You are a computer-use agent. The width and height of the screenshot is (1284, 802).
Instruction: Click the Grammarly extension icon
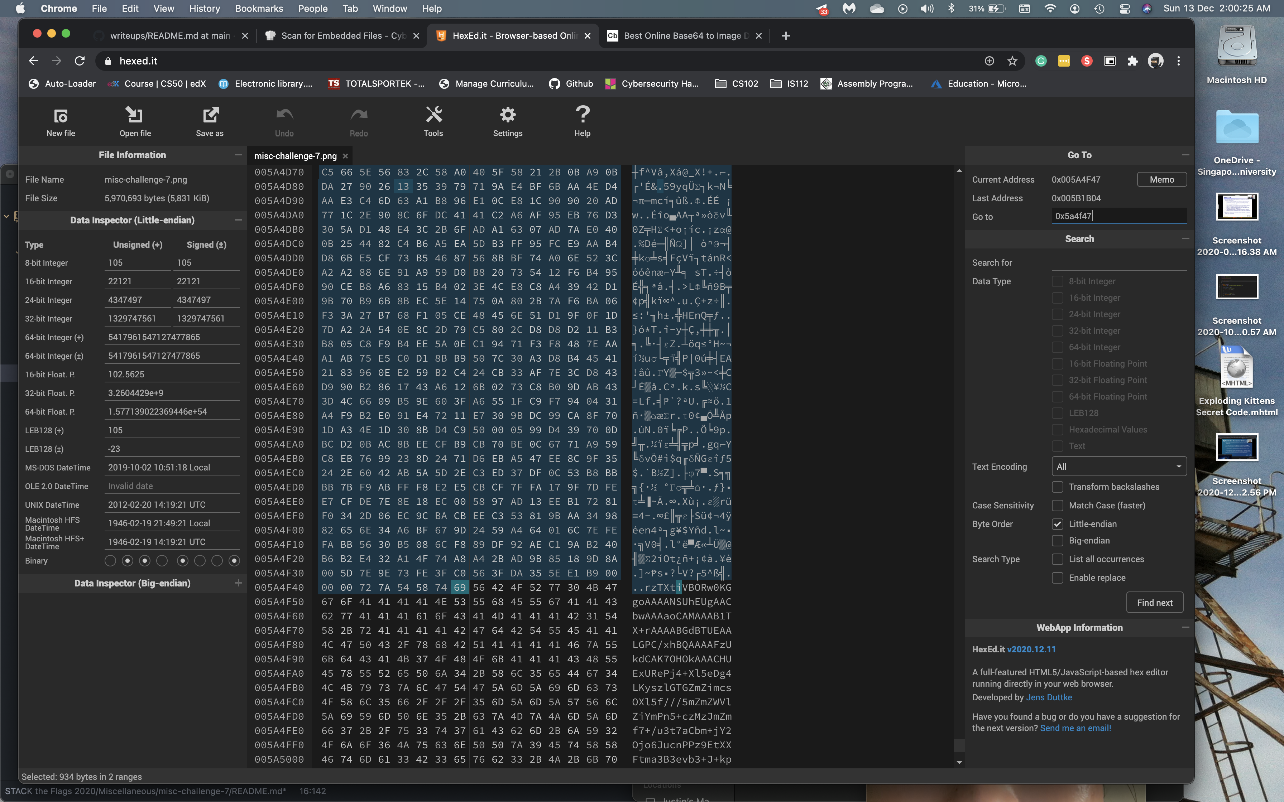(x=1041, y=61)
